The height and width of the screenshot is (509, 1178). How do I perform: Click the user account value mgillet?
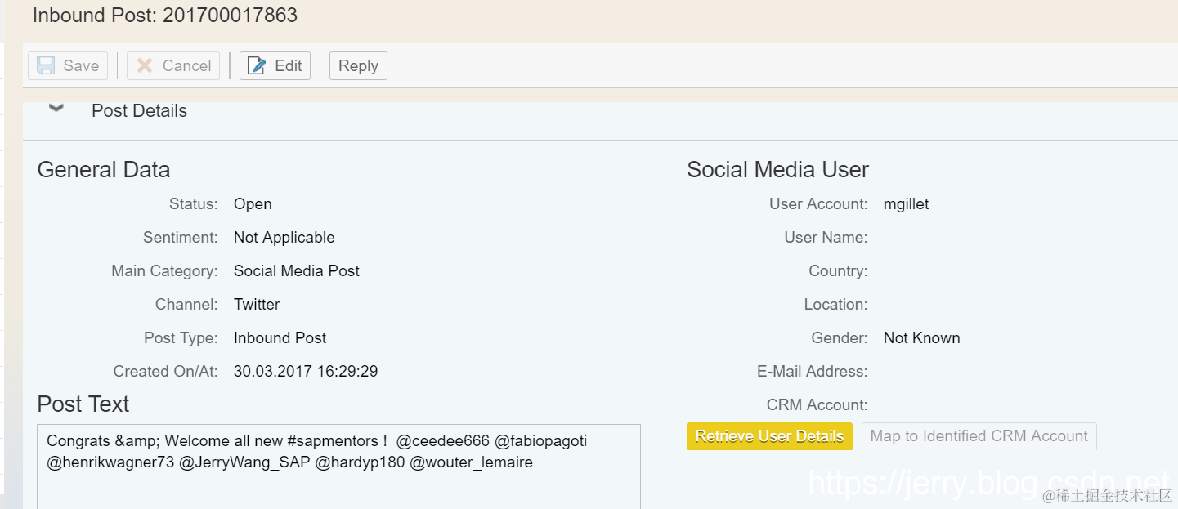(x=906, y=204)
